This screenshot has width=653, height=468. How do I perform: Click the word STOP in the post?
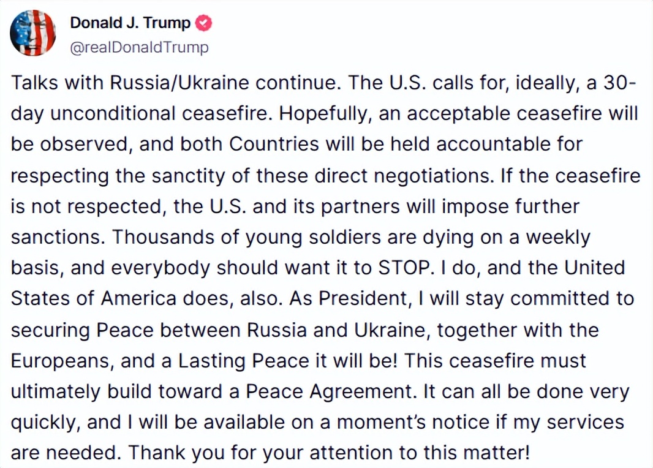(403, 268)
